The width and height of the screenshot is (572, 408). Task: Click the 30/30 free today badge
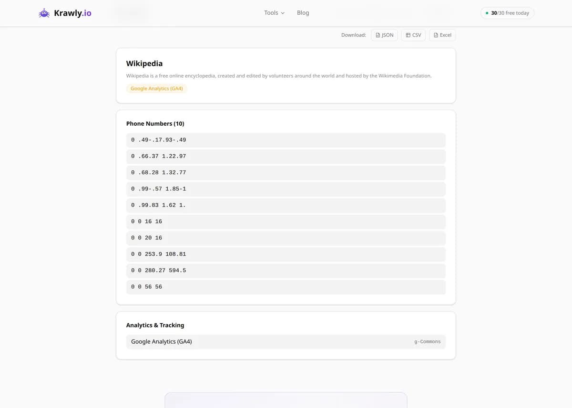(507, 13)
